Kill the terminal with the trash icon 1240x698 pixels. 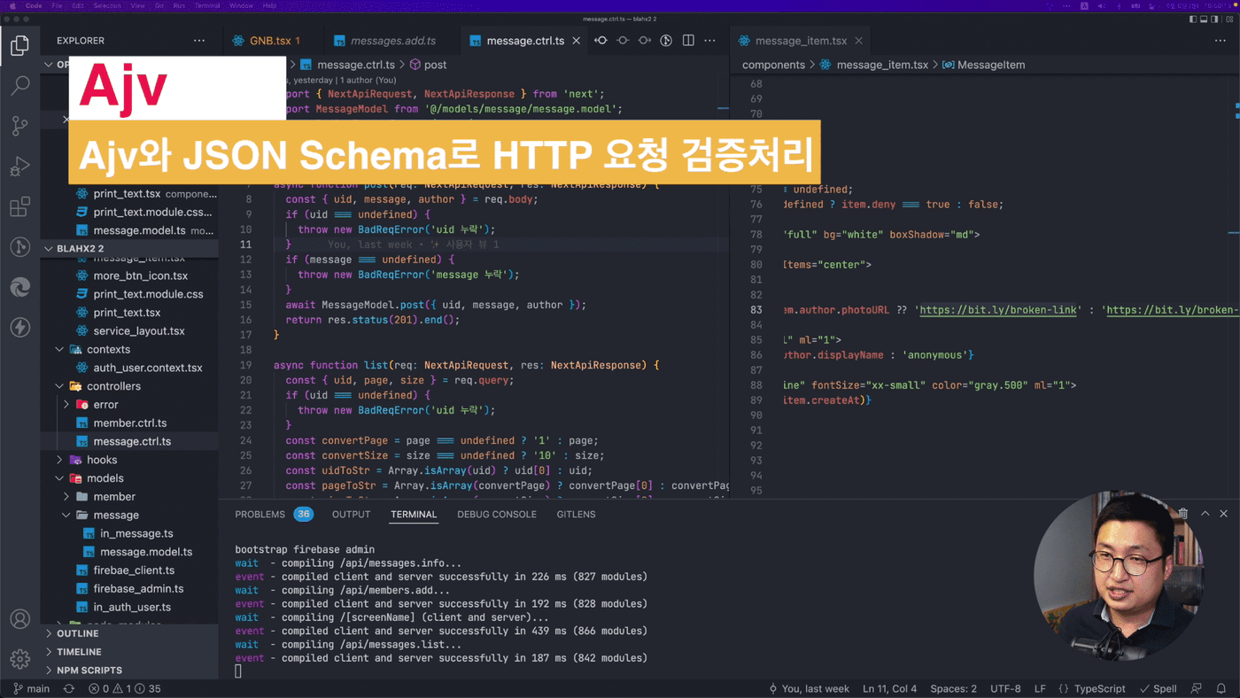pos(1182,514)
